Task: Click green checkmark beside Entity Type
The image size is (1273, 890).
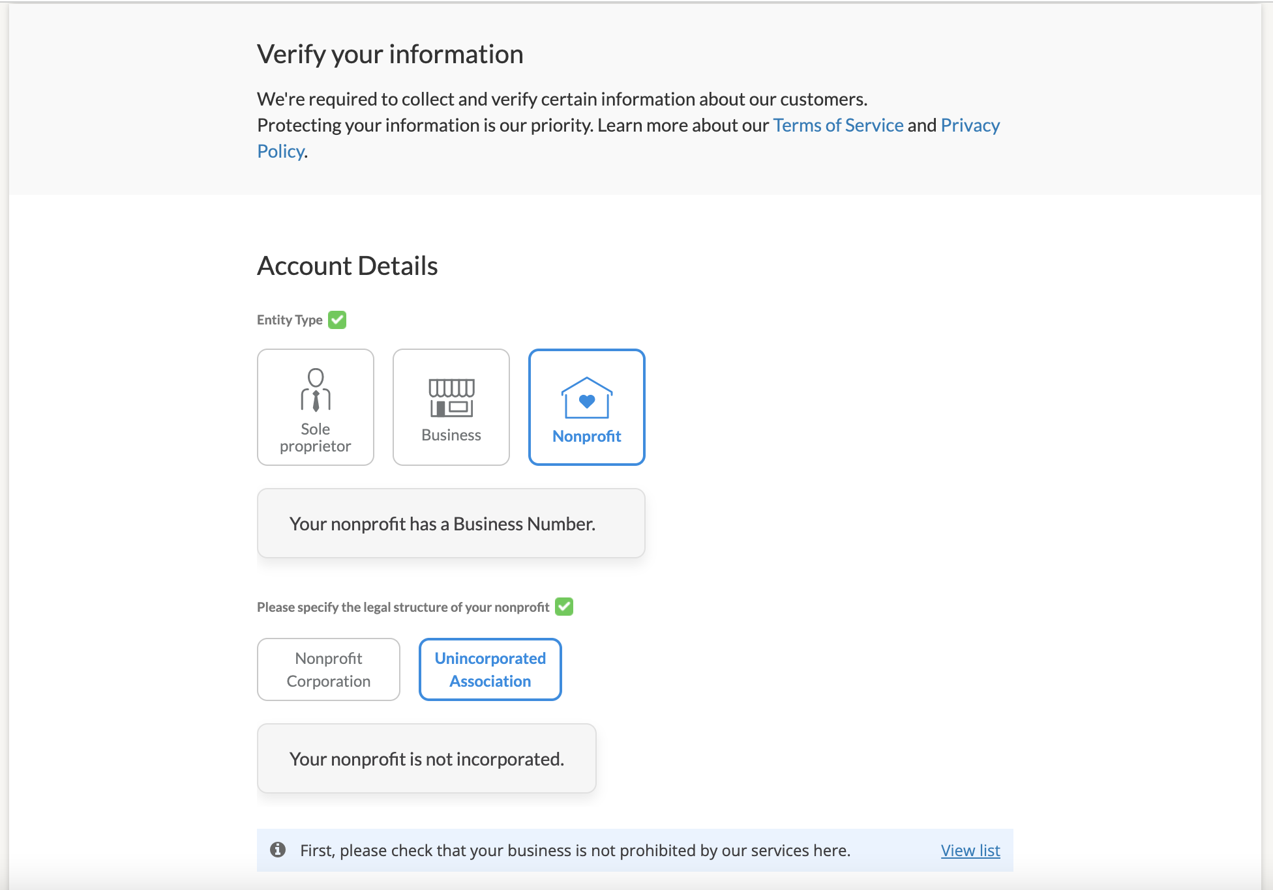Action: coord(337,320)
